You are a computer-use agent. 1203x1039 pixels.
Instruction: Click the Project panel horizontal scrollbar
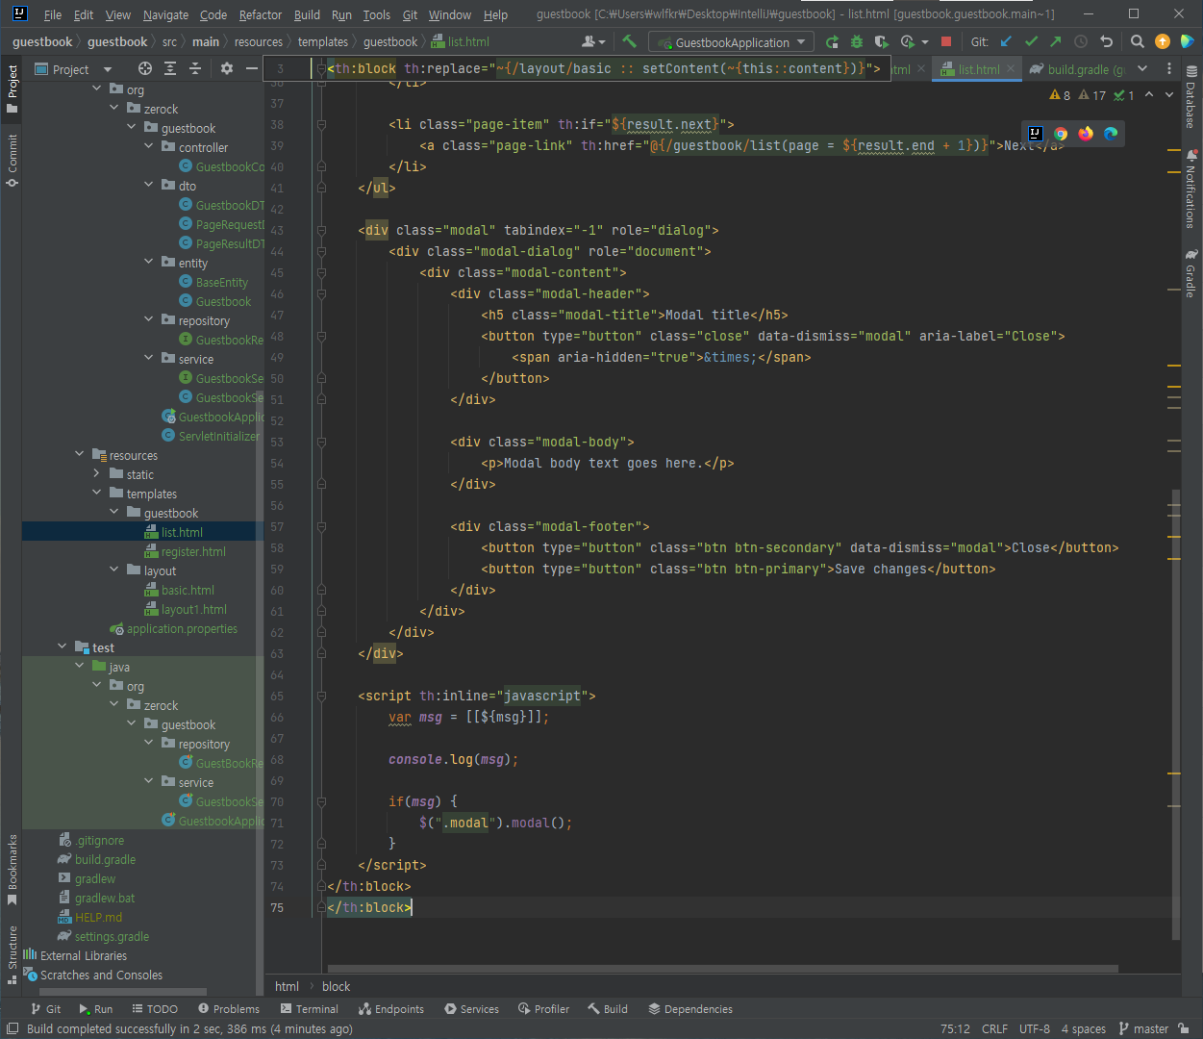[x=121, y=992]
